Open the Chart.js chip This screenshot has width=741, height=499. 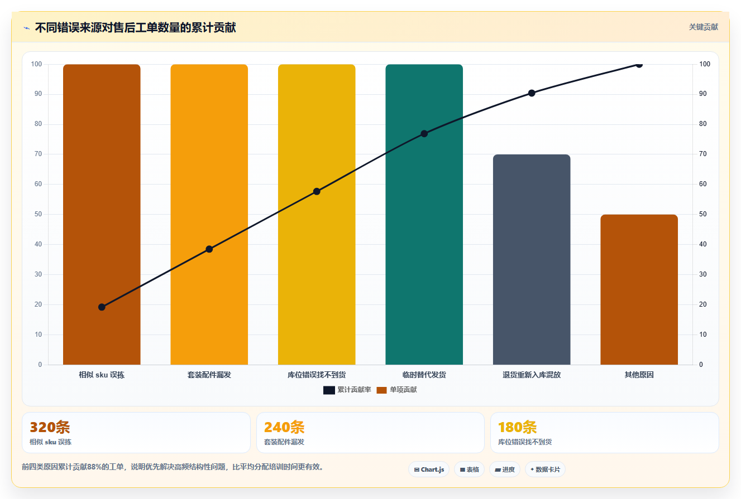[x=429, y=469]
